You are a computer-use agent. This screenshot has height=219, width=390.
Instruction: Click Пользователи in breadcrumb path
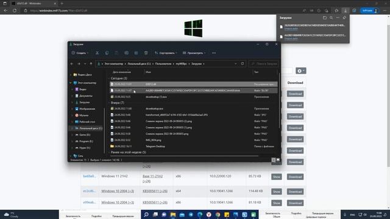[163, 64]
